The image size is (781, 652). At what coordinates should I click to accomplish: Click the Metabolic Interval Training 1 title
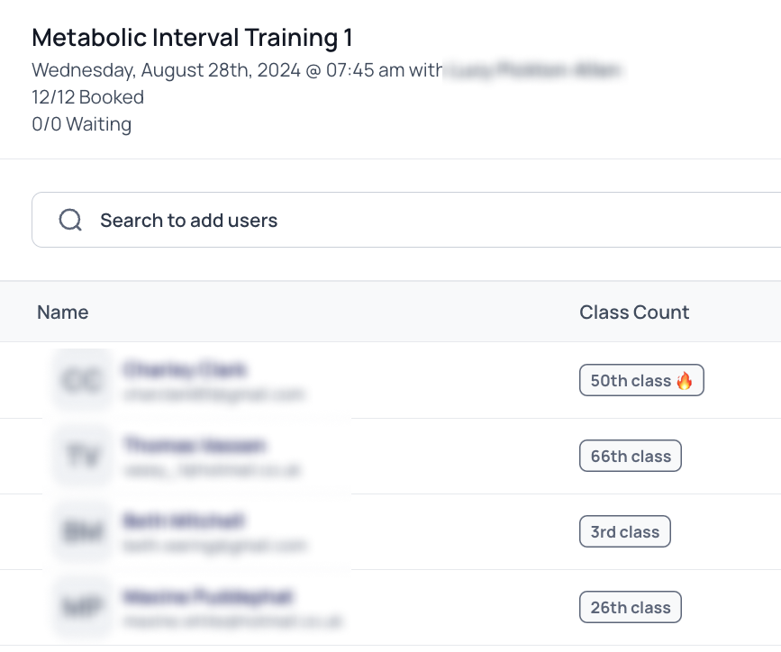point(192,38)
